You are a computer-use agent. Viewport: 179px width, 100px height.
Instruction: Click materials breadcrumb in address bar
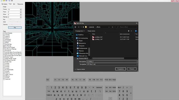[x=91, y=27]
